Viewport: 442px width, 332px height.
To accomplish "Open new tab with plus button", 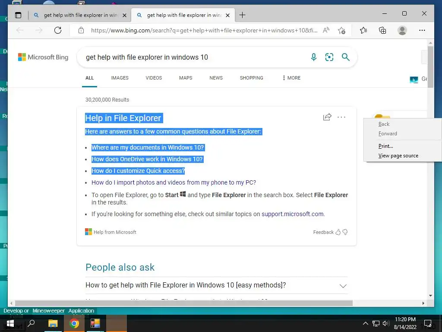I will pos(242,15).
